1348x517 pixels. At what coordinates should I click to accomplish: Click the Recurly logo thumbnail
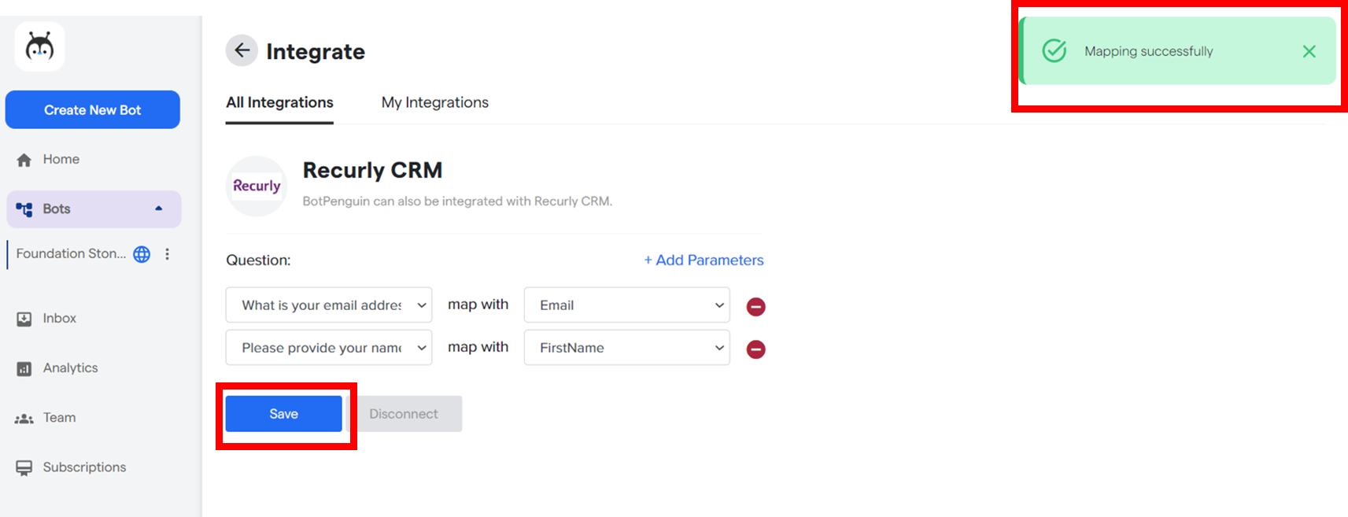tap(257, 186)
